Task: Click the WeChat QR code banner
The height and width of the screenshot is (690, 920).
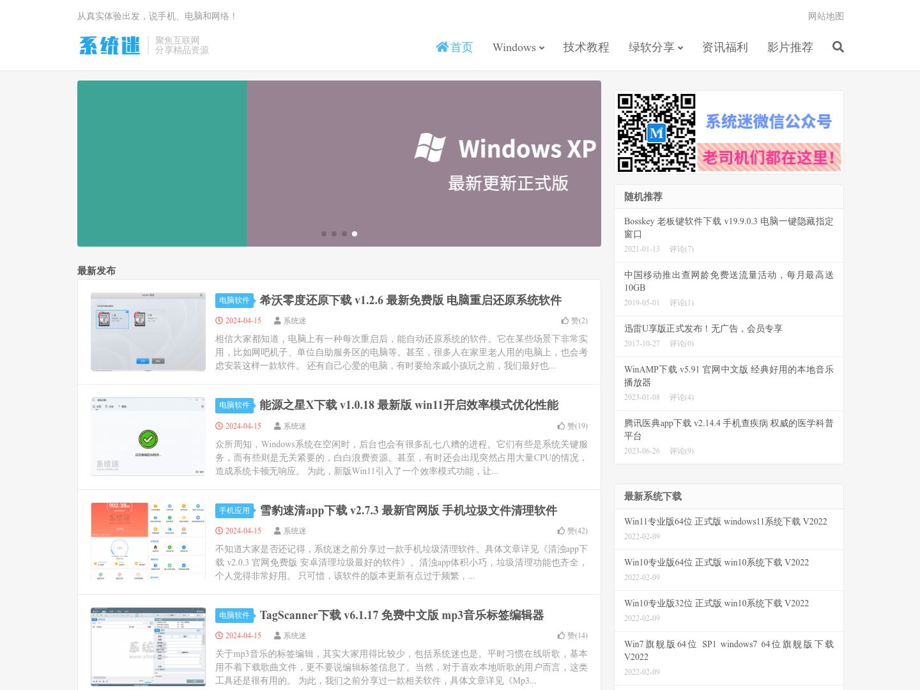Action: tap(729, 132)
